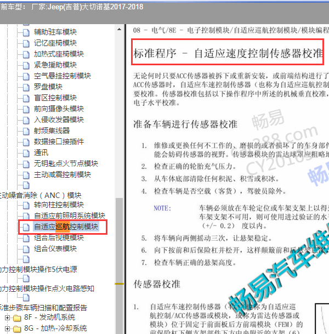
Task: Click folder icon of 8F - 发动机系统
Action: click(17, 318)
